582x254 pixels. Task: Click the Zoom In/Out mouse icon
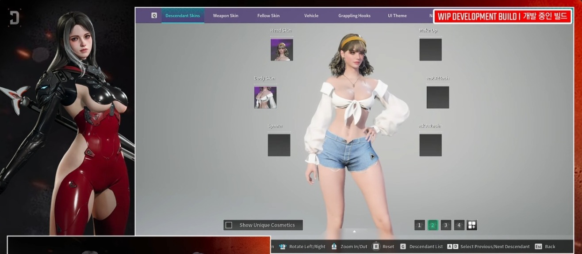(334, 247)
